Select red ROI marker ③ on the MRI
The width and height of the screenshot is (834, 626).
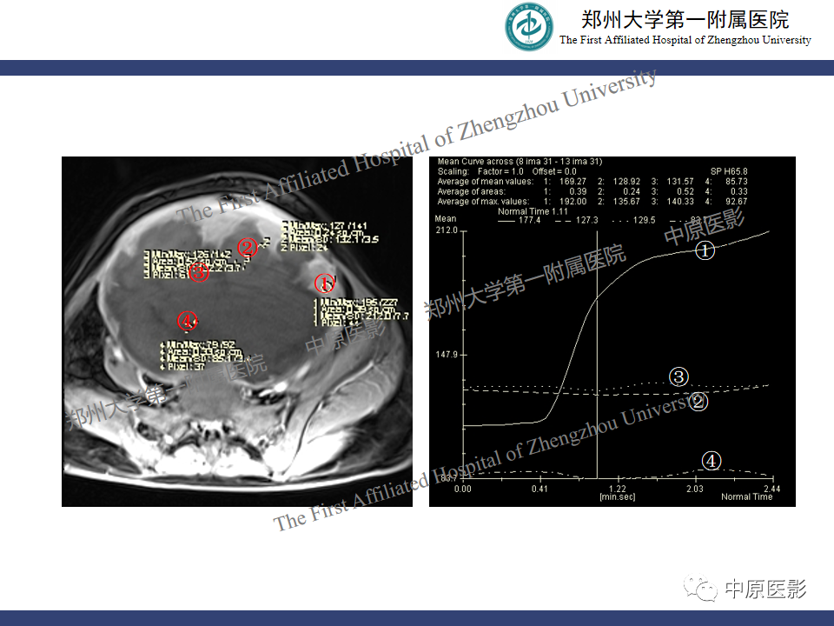pos(198,272)
